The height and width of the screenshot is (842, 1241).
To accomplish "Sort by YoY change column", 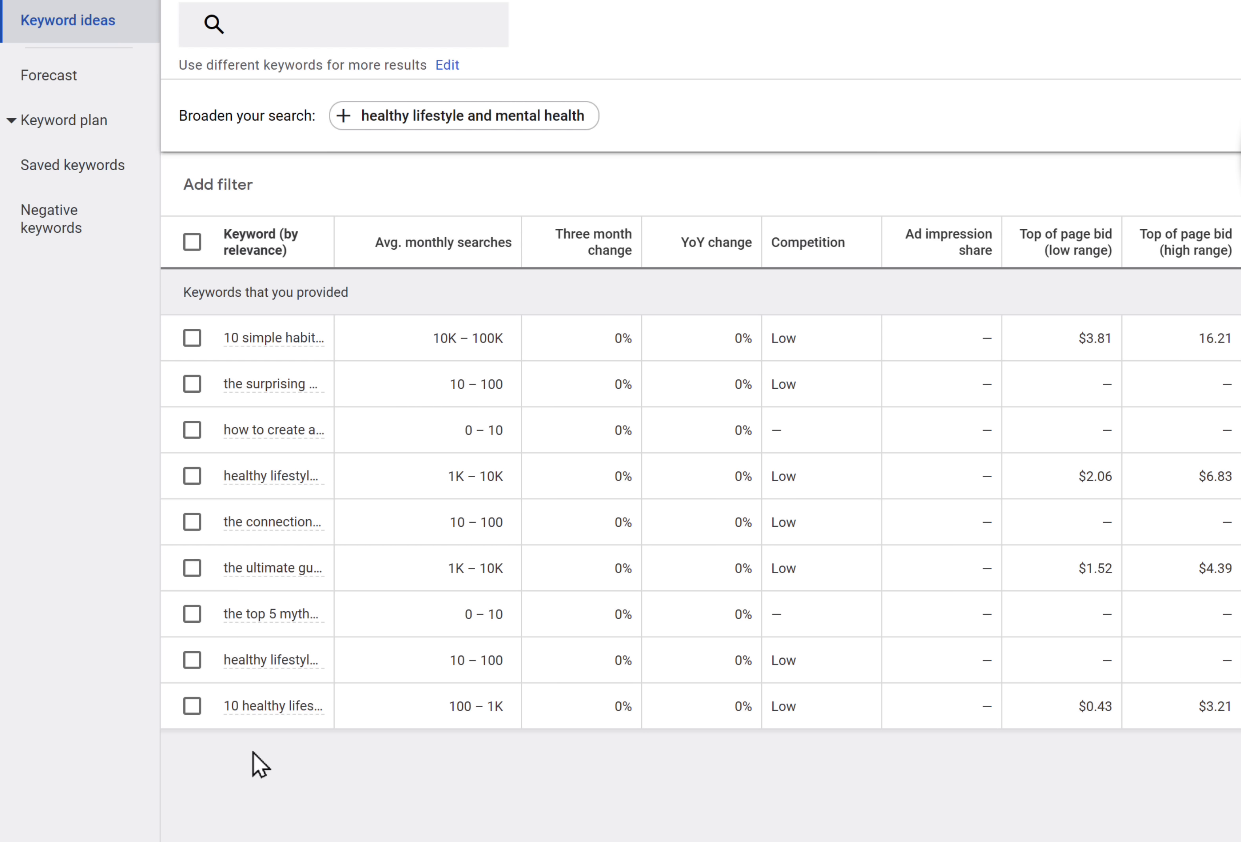I will (716, 242).
